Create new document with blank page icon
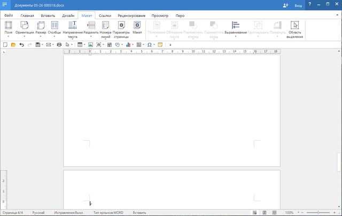This screenshot has width=342, height=216. (x=5, y=45)
